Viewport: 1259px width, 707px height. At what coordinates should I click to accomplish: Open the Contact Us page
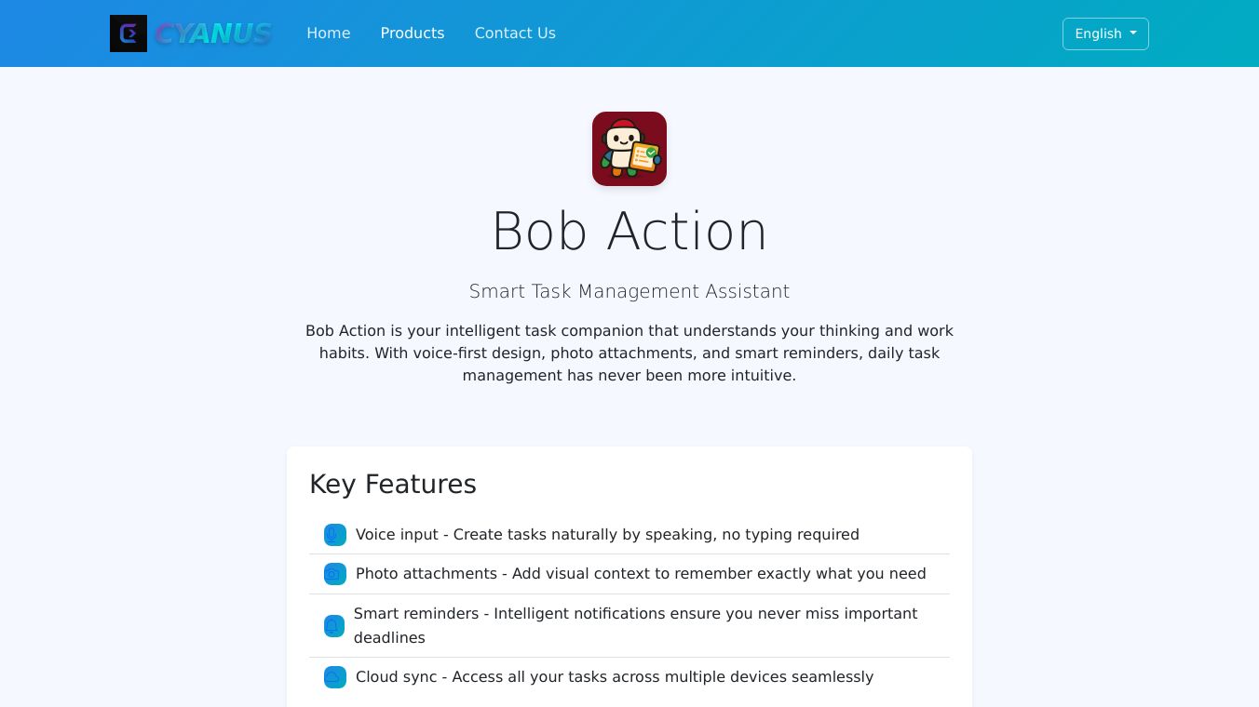coord(515,33)
